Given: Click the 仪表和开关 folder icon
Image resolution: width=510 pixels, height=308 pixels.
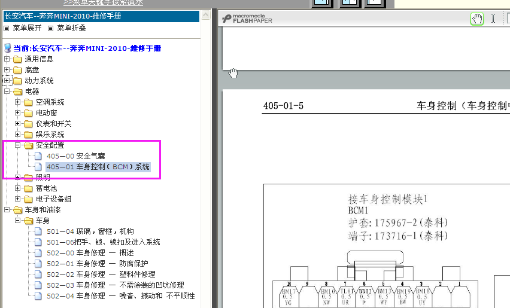Looking at the screenshot, I should pyautogui.click(x=28, y=124).
